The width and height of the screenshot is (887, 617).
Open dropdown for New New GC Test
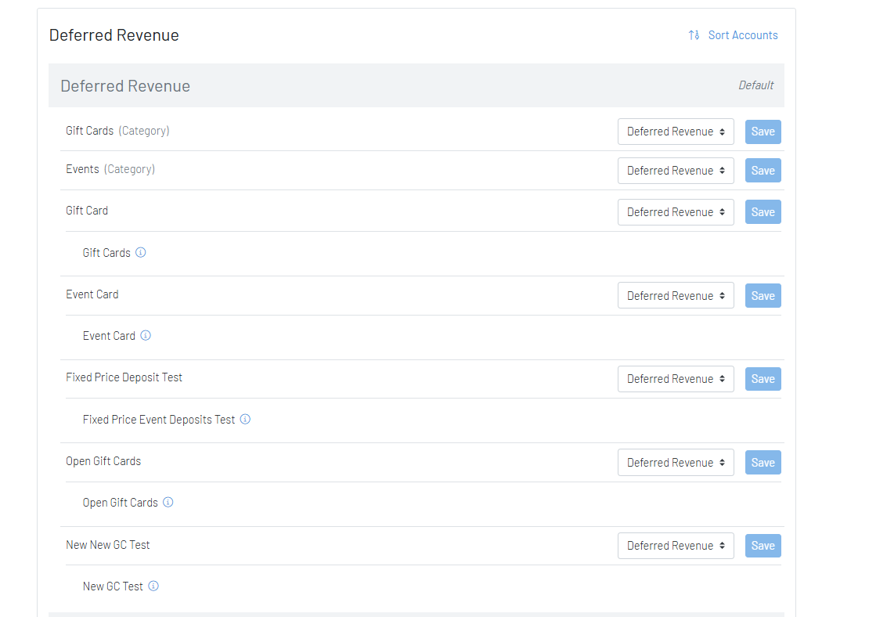point(675,546)
